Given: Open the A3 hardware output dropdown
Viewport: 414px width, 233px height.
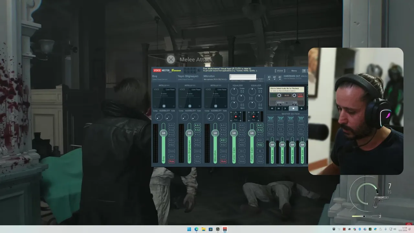Looking at the screenshot, I should click(280, 78).
